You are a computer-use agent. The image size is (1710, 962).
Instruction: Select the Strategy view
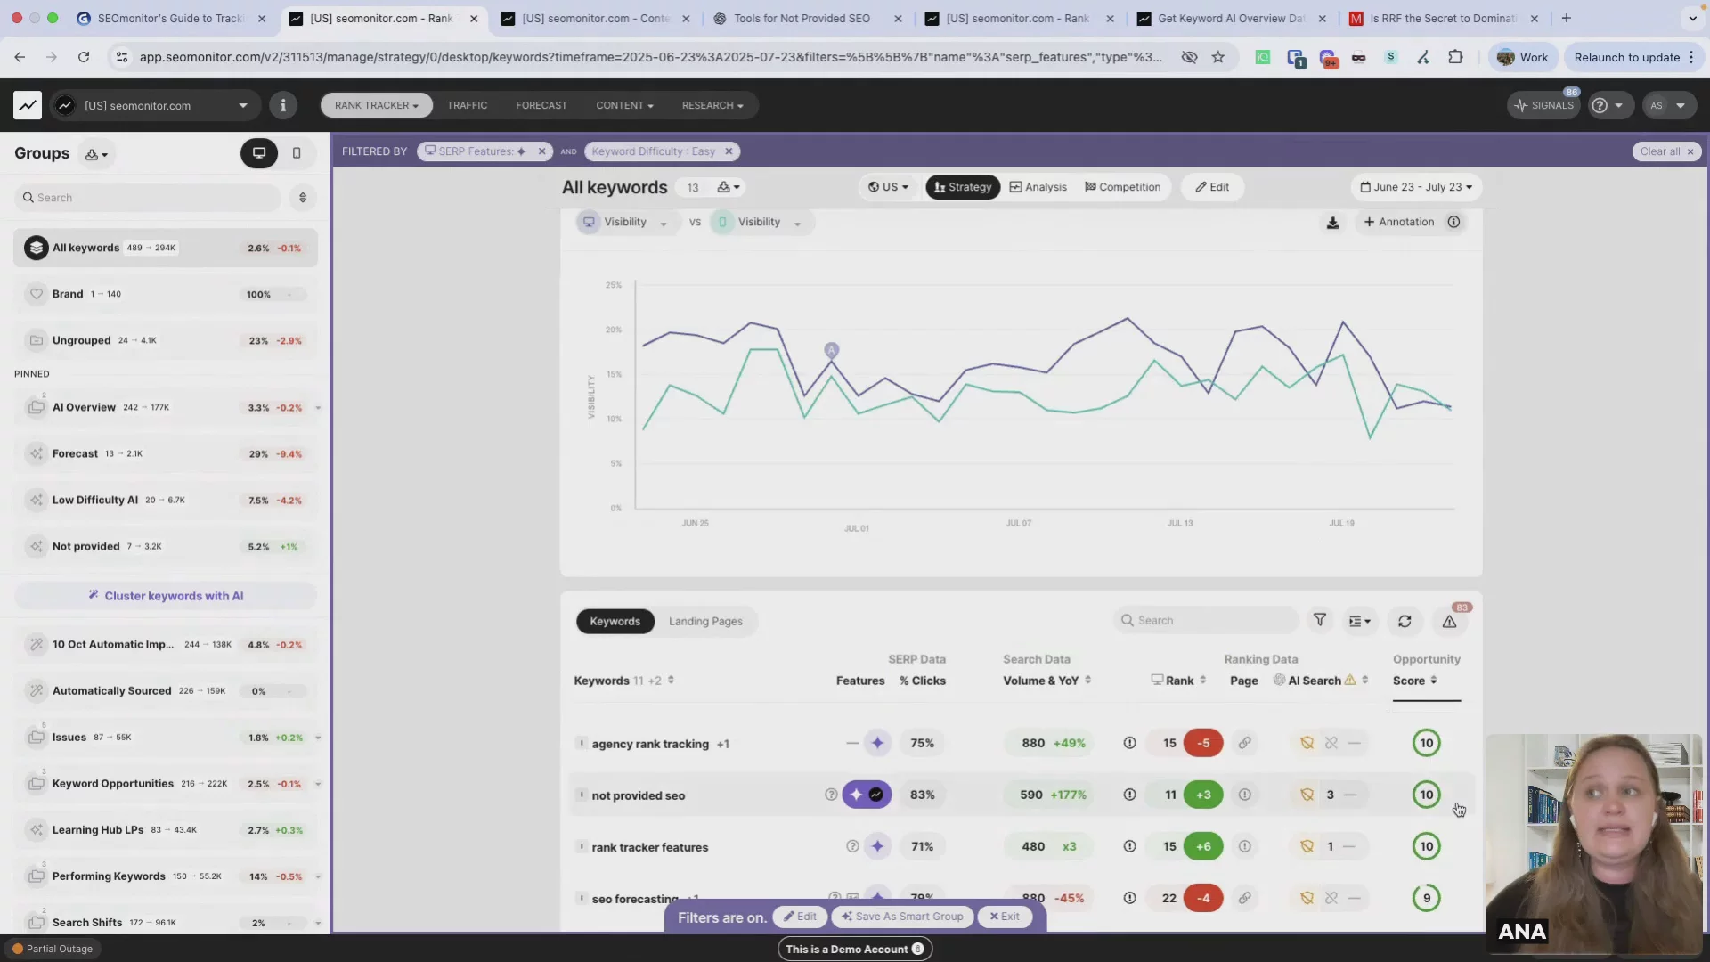tap(963, 187)
